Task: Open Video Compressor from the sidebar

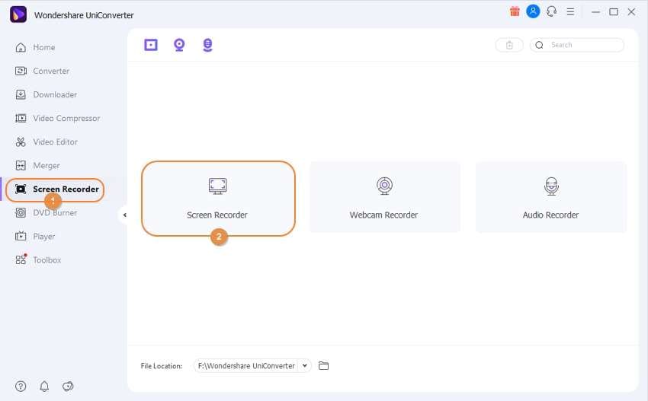Action: (57, 119)
